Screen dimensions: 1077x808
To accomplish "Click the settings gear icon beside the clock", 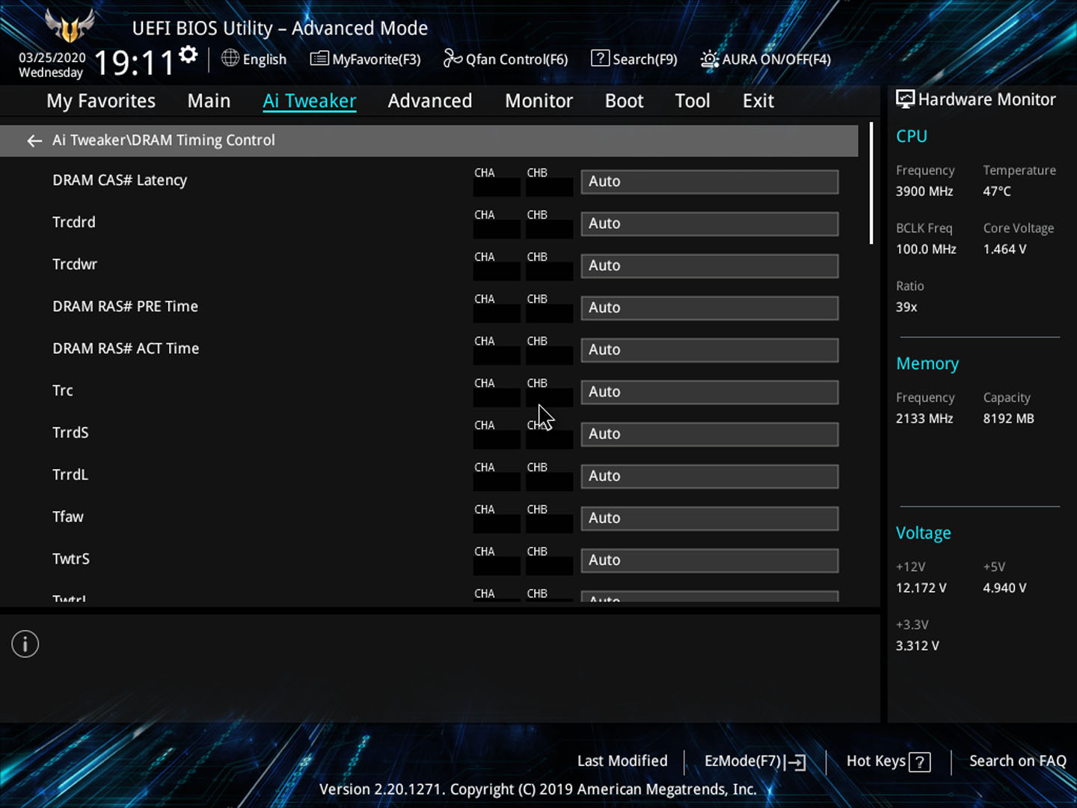I will [x=188, y=55].
